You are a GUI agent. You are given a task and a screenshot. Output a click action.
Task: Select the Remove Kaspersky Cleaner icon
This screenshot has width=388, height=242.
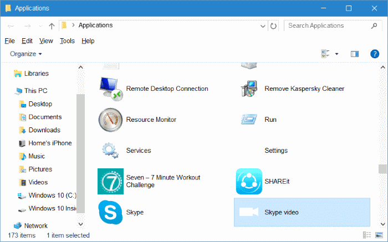tap(249, 89)
